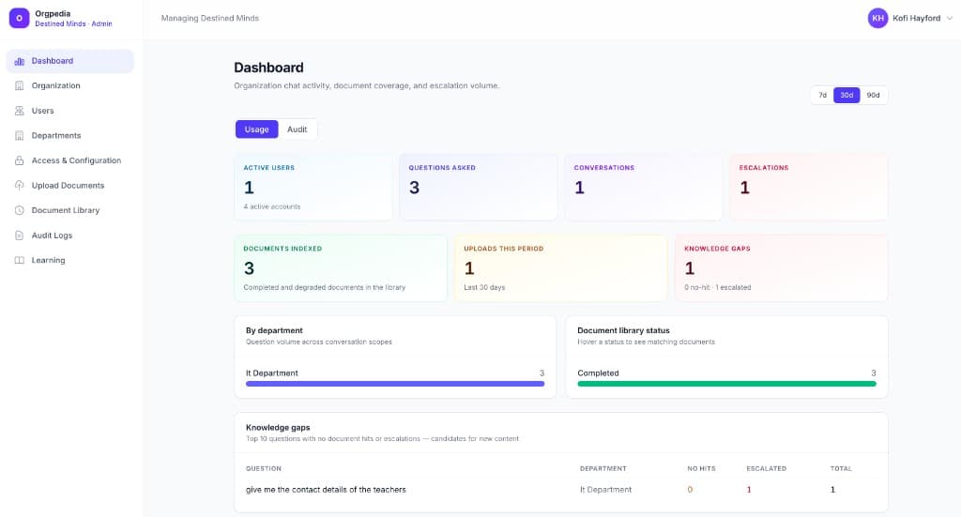This screenshot has height=517, width=961.
Task: Navigate to Departments
Action: pyautogui.click(x=69, y=135)
